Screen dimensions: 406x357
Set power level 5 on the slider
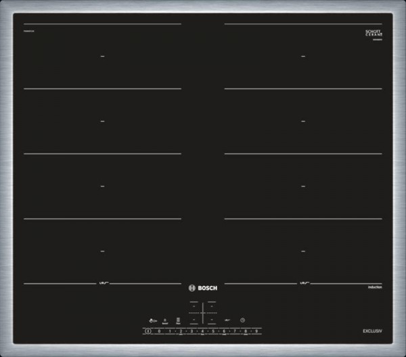tap(213, 331)
